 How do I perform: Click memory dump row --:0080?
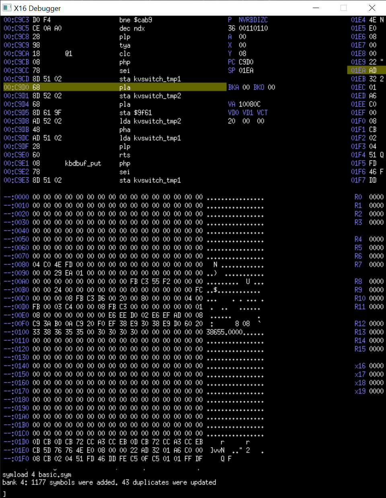coord(133,264)
